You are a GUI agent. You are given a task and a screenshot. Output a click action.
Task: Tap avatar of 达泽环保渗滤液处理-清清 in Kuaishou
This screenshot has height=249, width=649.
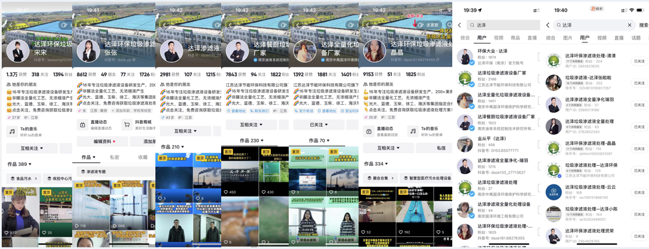[x=554, y=61]
